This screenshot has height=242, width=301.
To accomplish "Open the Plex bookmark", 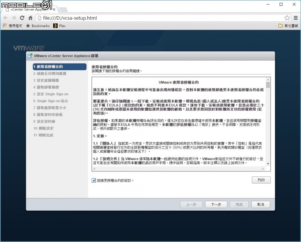I will [60, 26].
